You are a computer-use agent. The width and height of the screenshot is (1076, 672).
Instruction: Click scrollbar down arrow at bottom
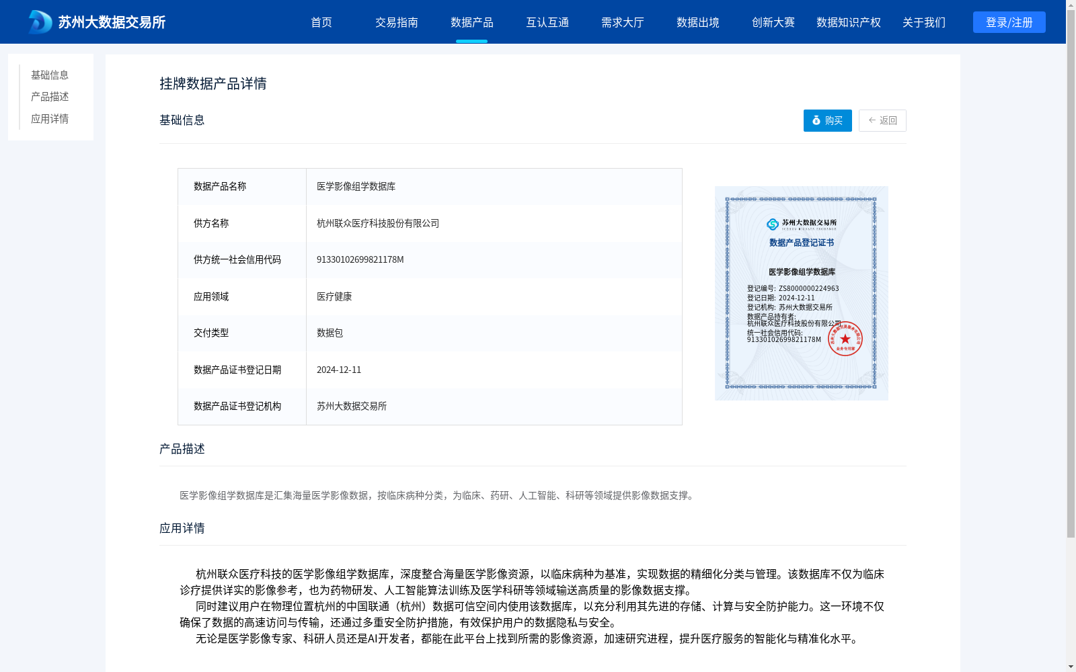tap(1071, 667)
